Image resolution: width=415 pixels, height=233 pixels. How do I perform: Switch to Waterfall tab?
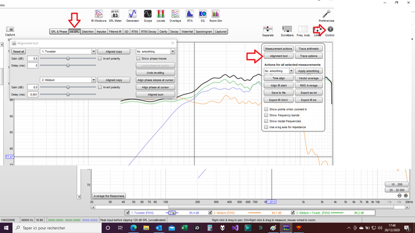pyautogui.click(x=187, y=32)
